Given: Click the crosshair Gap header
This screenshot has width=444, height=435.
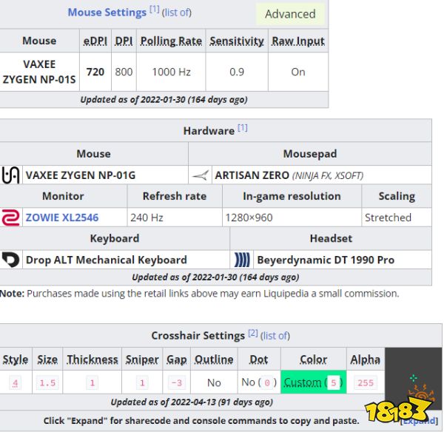Looking at the screenshot, I should click(176, 360).
